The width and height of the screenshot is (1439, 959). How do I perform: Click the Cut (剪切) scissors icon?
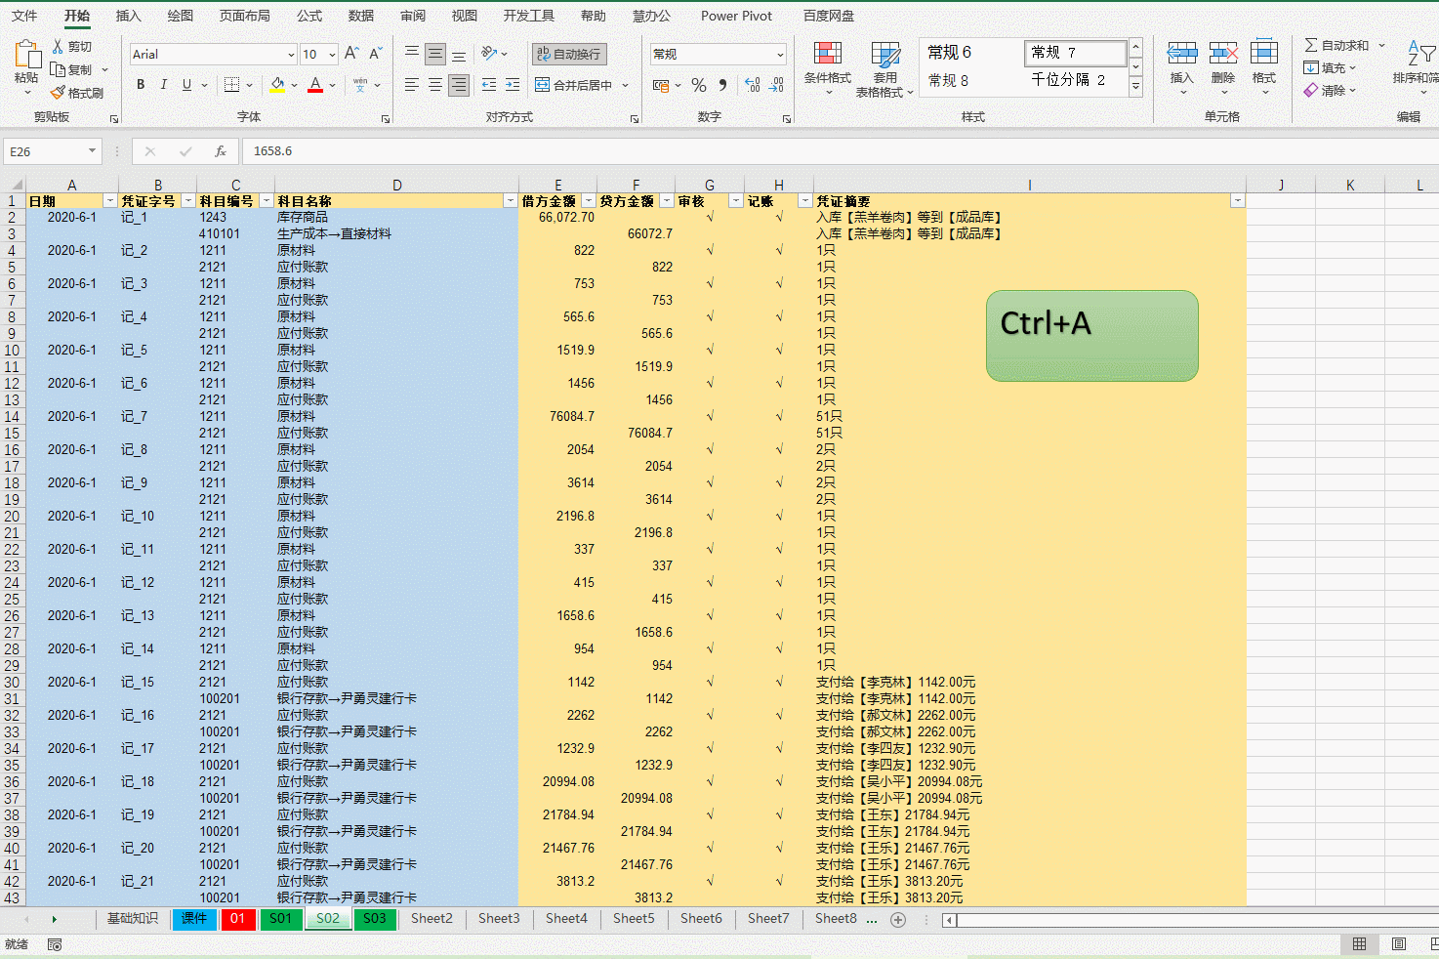58,46
